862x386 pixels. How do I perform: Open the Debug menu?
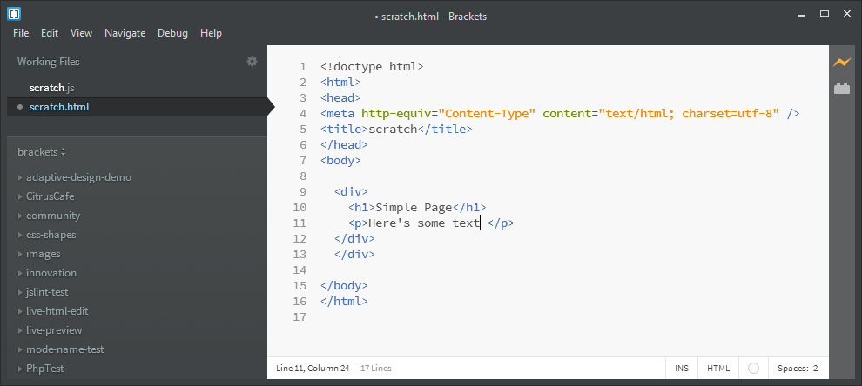(172, 33)
